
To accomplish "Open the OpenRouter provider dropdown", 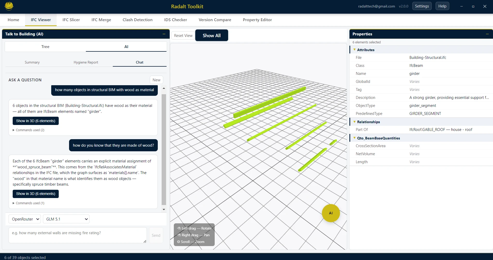I will pos(25,219).
